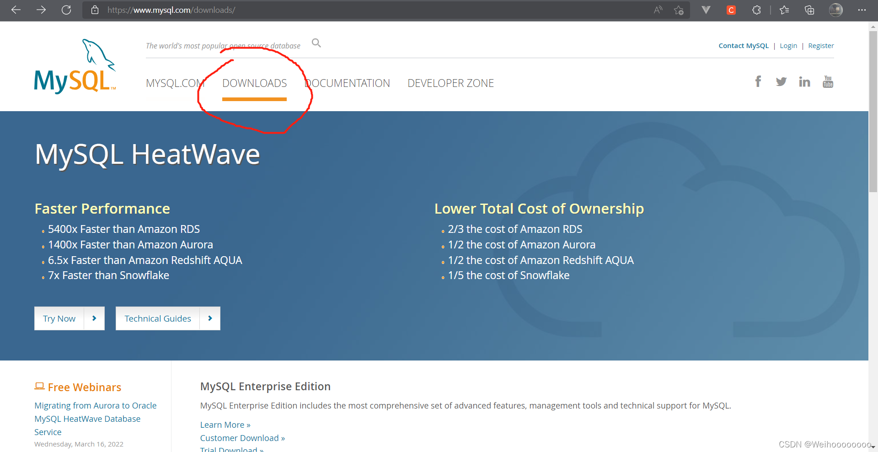Click the Trial Download link

pos(232,449)
